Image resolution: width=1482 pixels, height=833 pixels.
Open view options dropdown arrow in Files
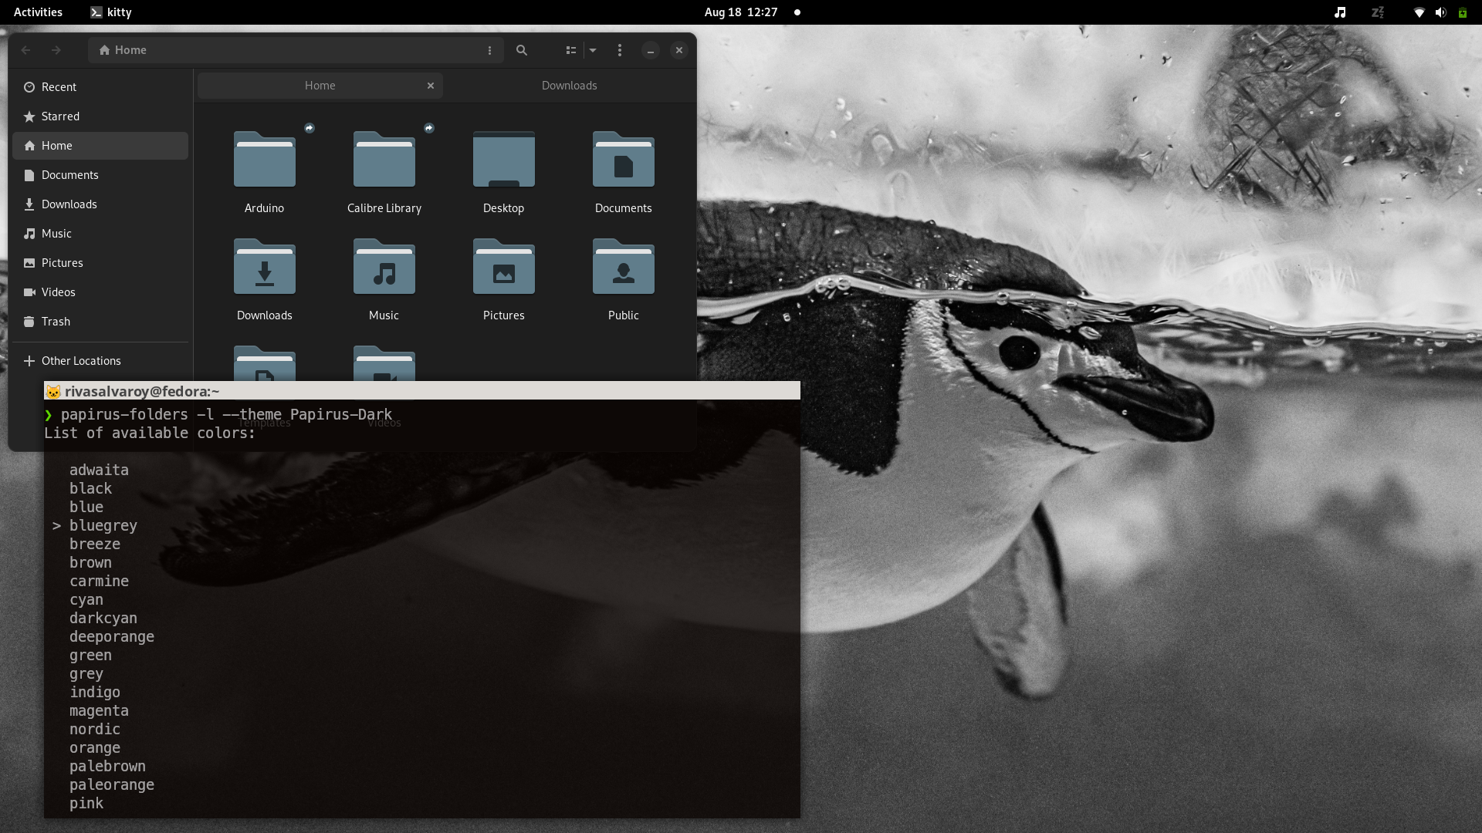pyautogui.click(x=593, y=50)
